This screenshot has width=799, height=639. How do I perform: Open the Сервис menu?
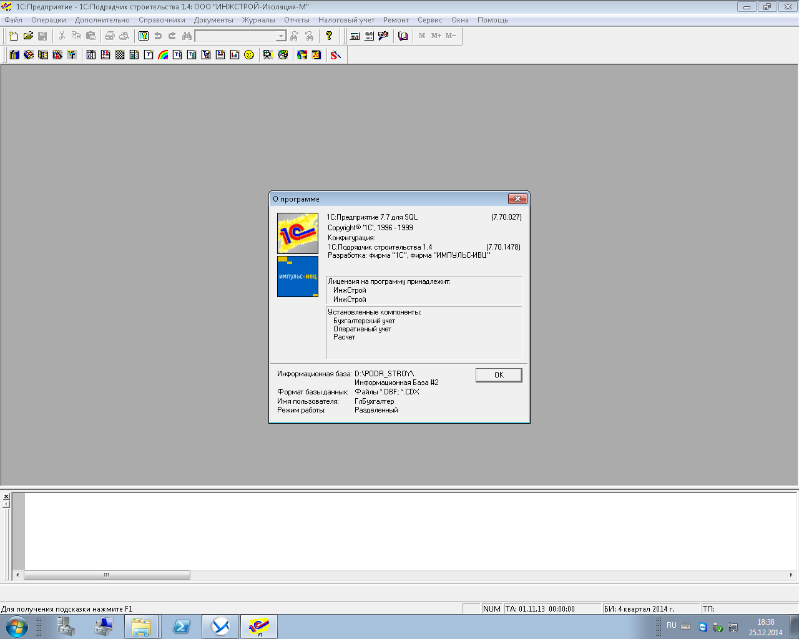point(429,20)
